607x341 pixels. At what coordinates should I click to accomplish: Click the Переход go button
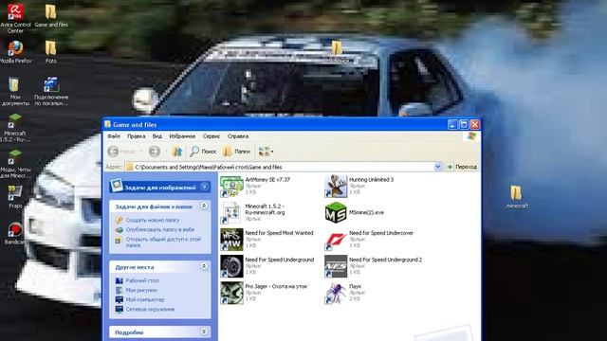(462, 167)
